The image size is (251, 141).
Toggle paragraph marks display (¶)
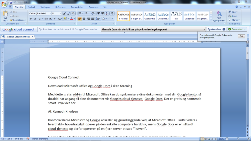[112, 13]
